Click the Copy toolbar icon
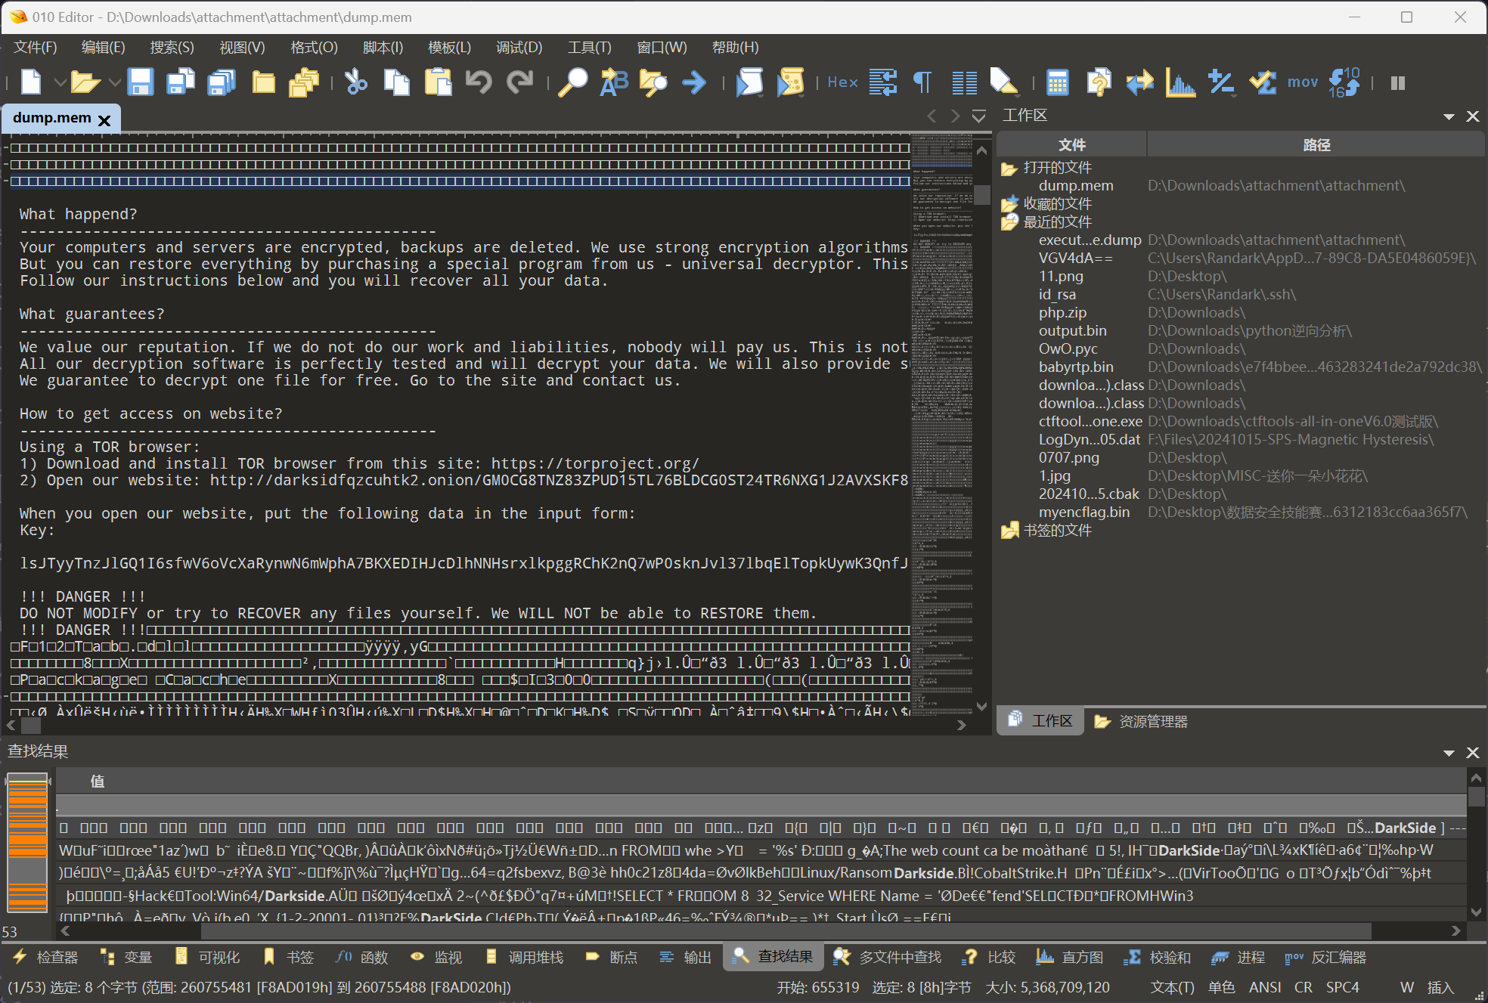Viewport: 1488px width, 1003px height. tap(396, 82)
